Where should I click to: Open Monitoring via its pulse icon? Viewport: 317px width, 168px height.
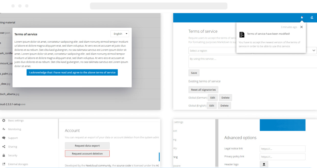coord(4,129)
